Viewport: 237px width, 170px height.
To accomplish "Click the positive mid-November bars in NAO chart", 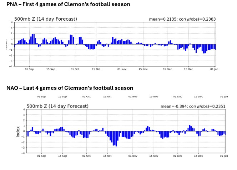I will point(148,129).
